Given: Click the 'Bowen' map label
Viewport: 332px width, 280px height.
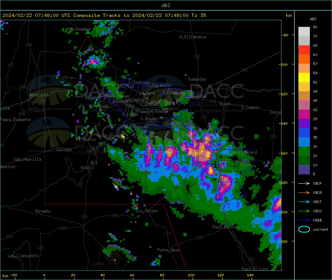Looking at the screenshot, I should 246,164.
